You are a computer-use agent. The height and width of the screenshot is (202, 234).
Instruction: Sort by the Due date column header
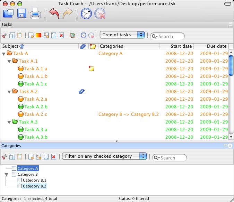tap(211, 46)
